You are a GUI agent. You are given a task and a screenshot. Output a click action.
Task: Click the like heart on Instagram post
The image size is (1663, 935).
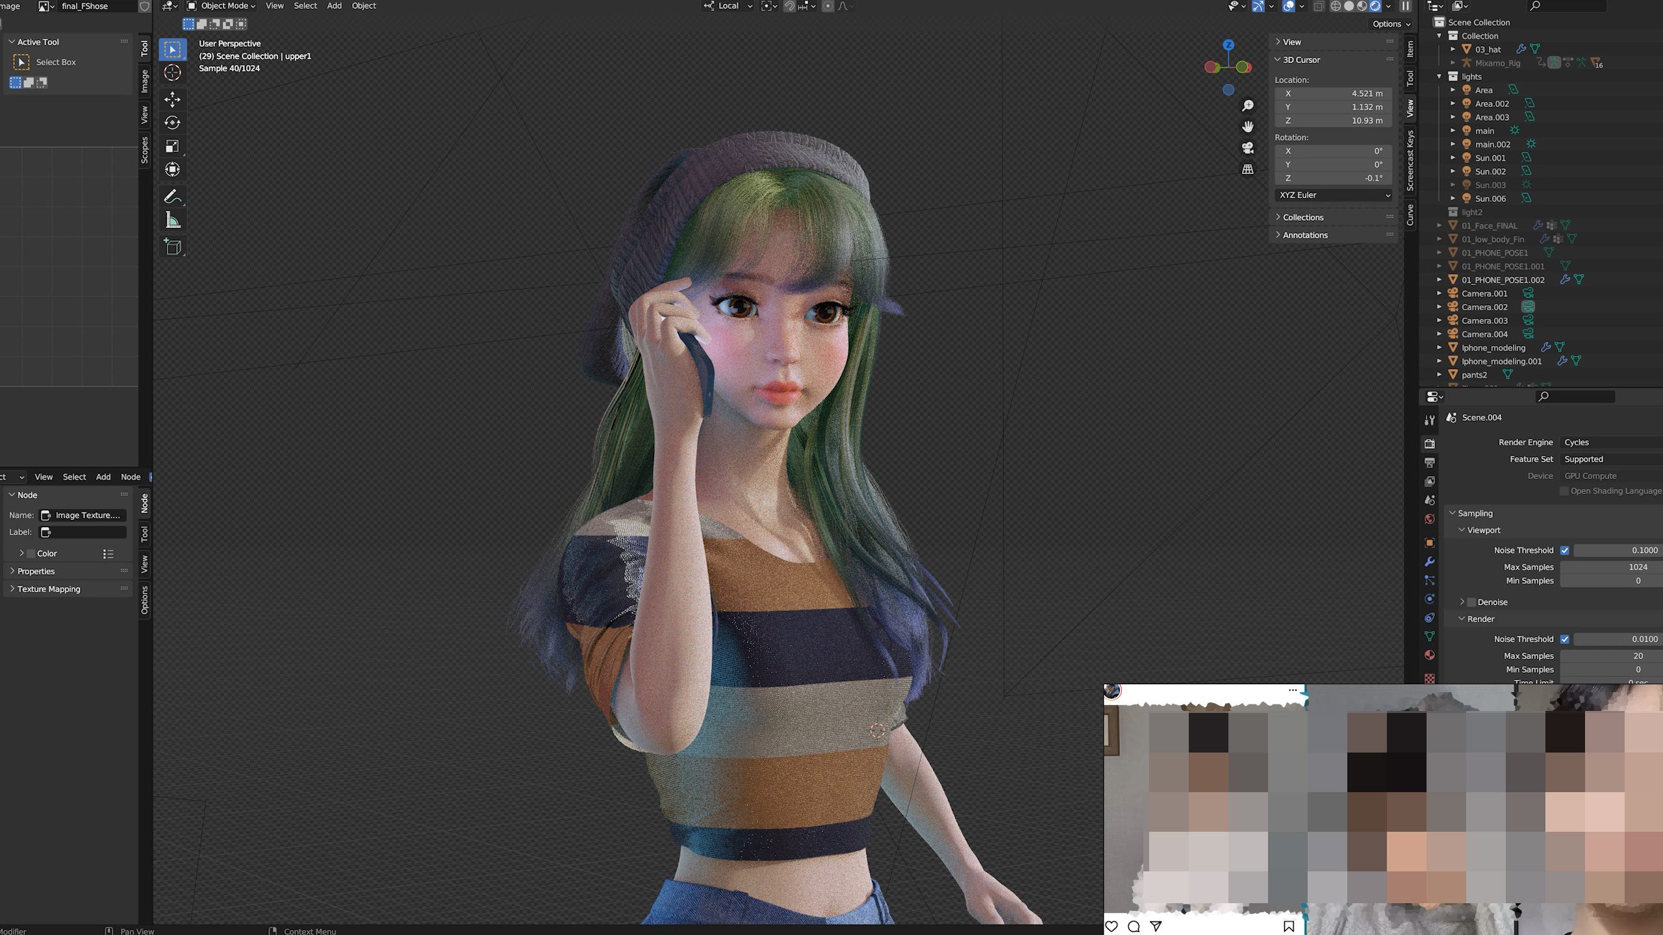click(1111, 927)
